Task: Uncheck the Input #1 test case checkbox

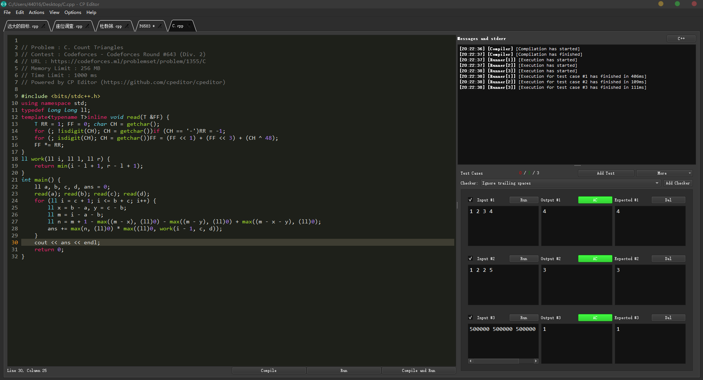Action: [x=470, y=200]
